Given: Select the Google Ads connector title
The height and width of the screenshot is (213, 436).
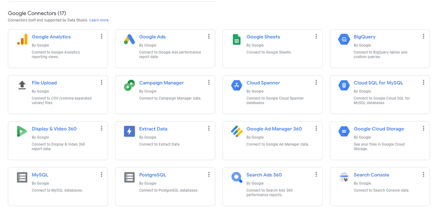Looking at the screenshot, I should (152, 37).
